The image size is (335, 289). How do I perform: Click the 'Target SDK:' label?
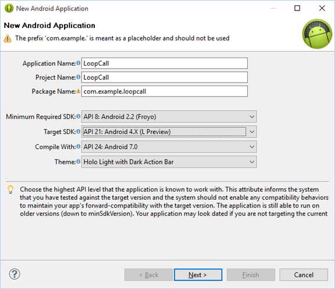coord(59,132)
